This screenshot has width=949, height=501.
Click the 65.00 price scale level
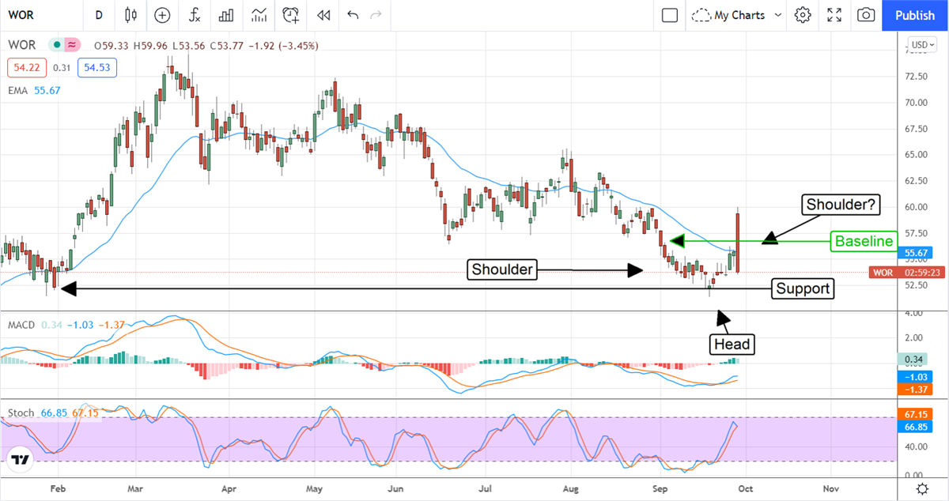coord(916,155)
